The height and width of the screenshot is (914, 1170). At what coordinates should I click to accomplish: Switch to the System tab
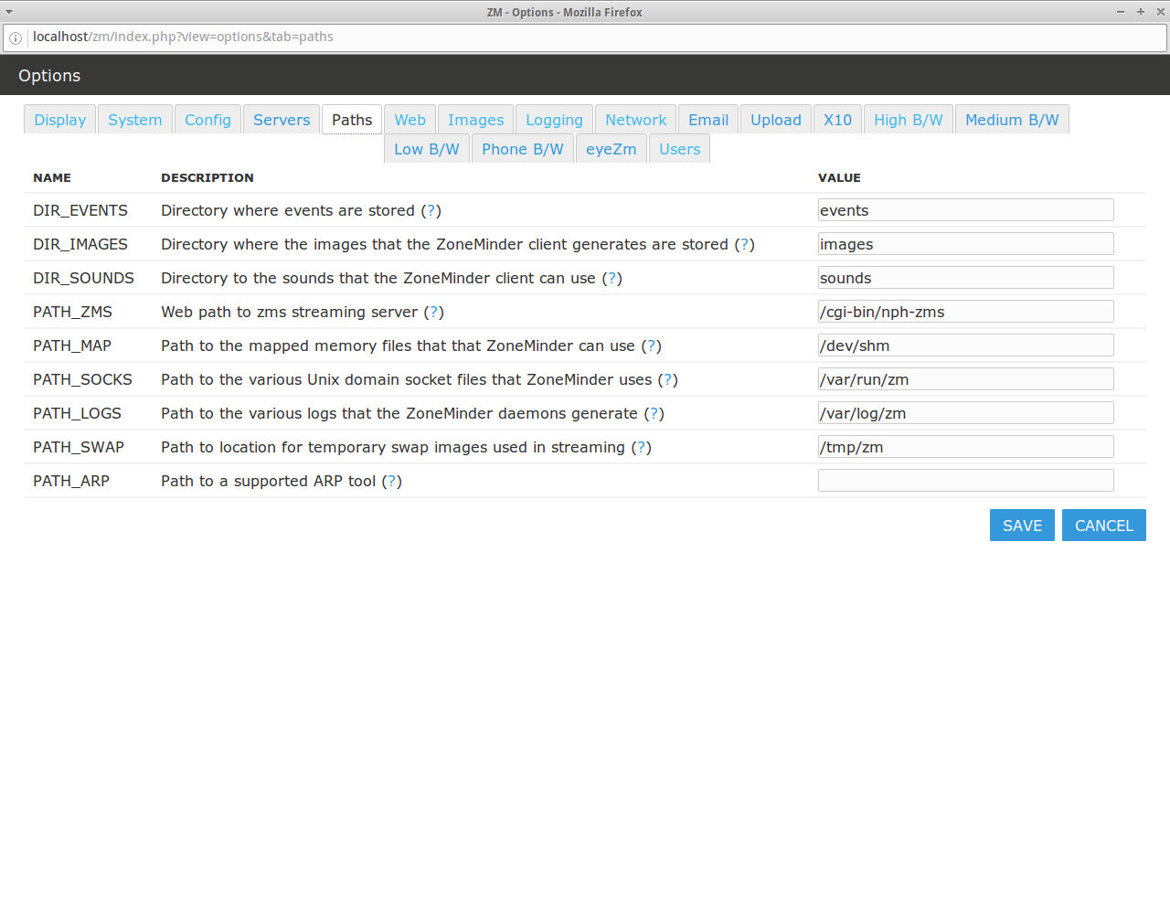coord(135,120)
